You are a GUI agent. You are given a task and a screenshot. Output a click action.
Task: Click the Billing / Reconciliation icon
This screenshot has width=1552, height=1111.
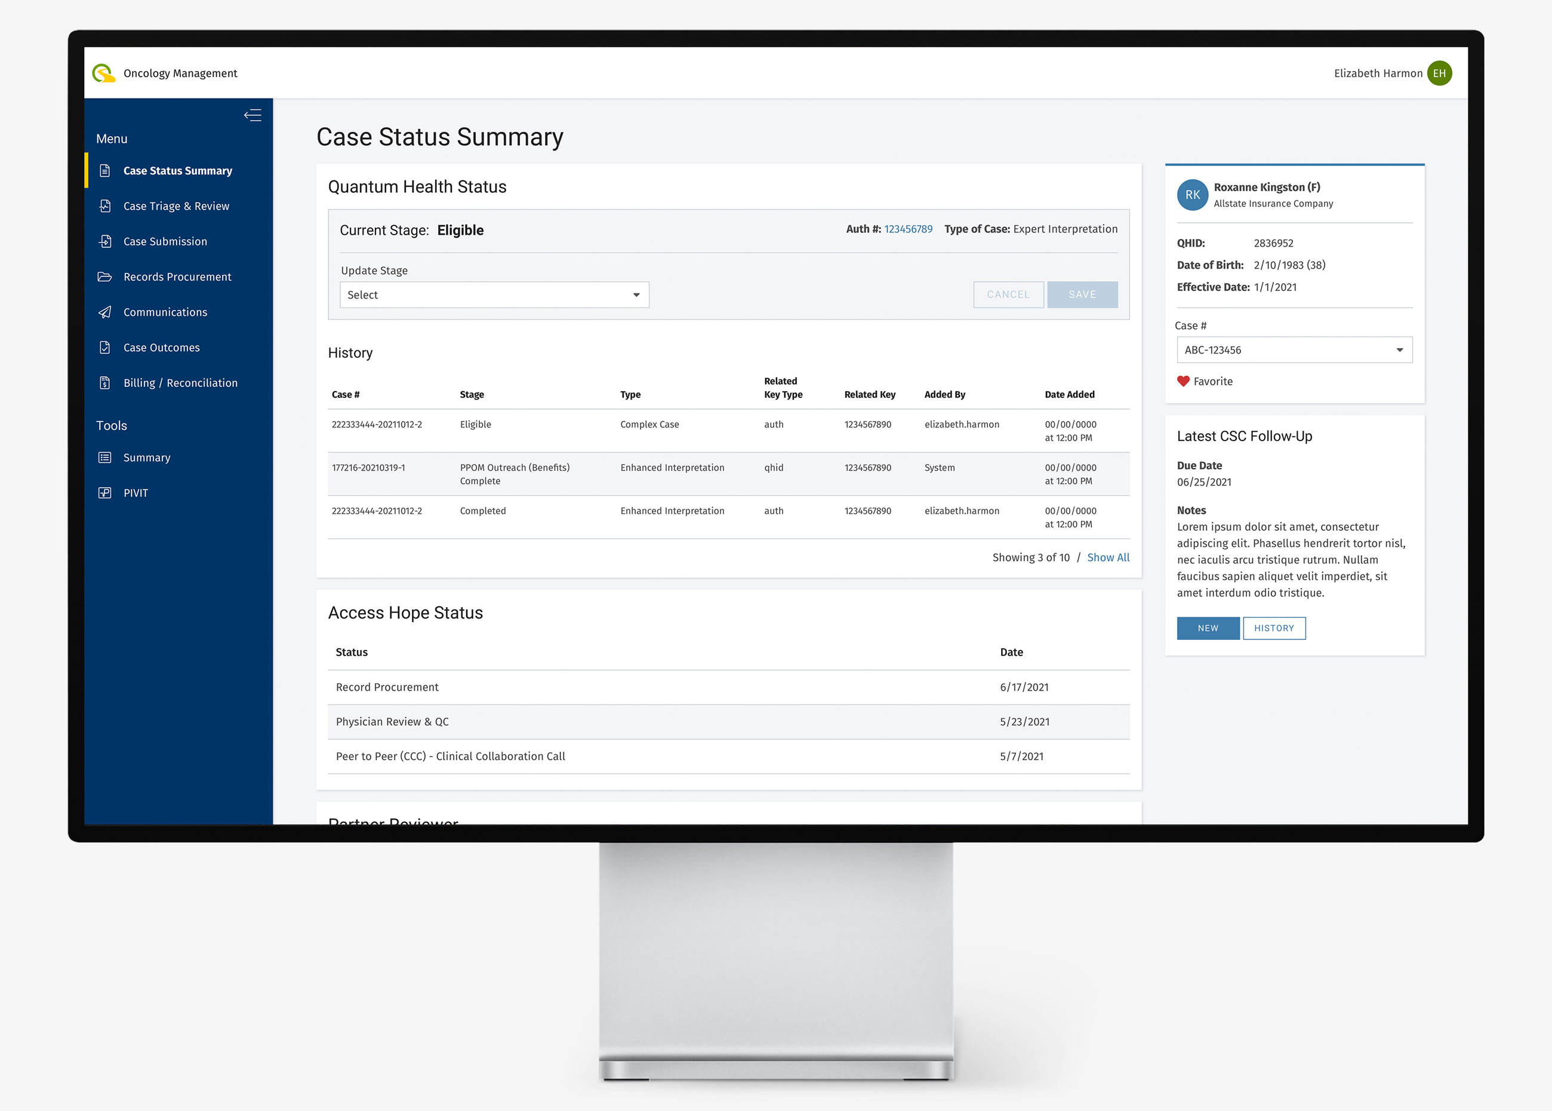[x=104, y=383]
